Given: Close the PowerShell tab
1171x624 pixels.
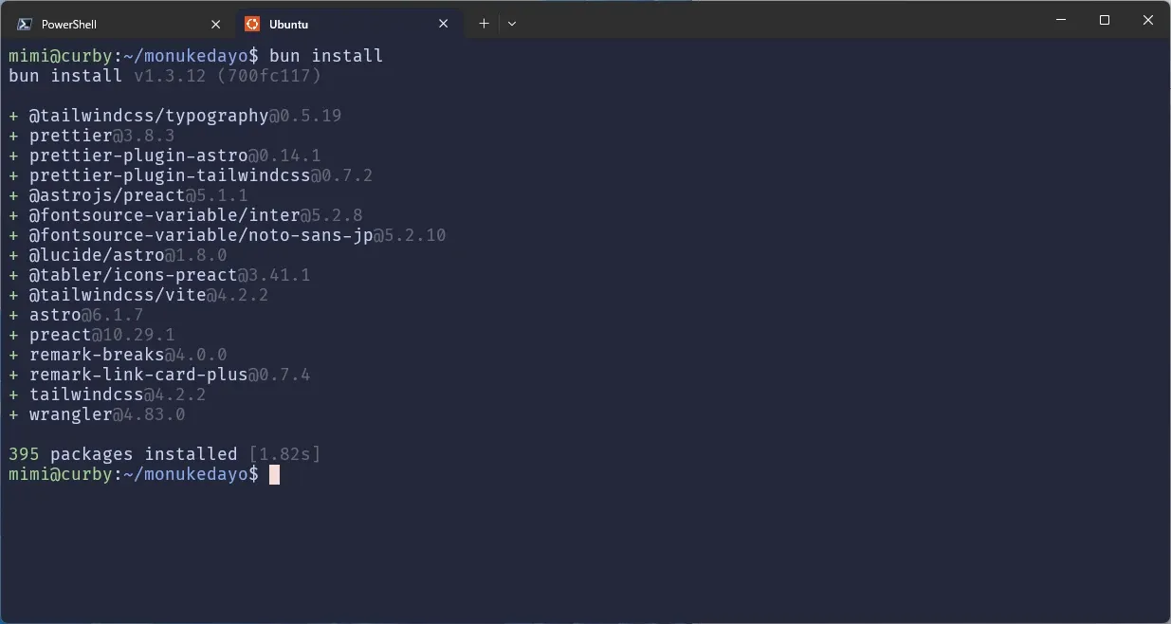Looking at the screenshot, I should click(x=216, y=24).
